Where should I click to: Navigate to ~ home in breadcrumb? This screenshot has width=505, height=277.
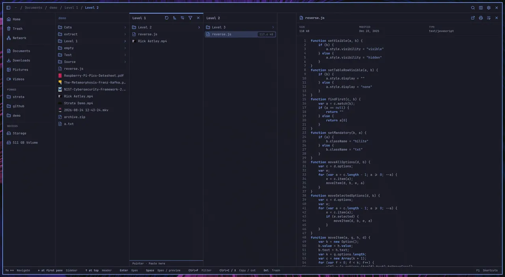coord(16,7)
